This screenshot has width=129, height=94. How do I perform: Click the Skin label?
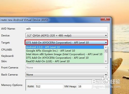[x=4, y=61]
